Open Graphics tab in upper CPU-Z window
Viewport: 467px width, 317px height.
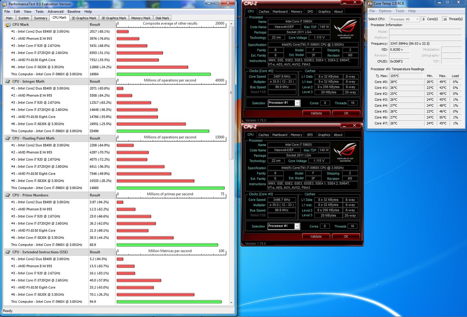coord(324,12)
